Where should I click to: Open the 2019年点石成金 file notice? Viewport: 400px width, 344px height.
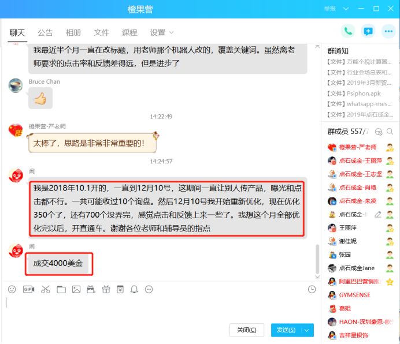360,115
